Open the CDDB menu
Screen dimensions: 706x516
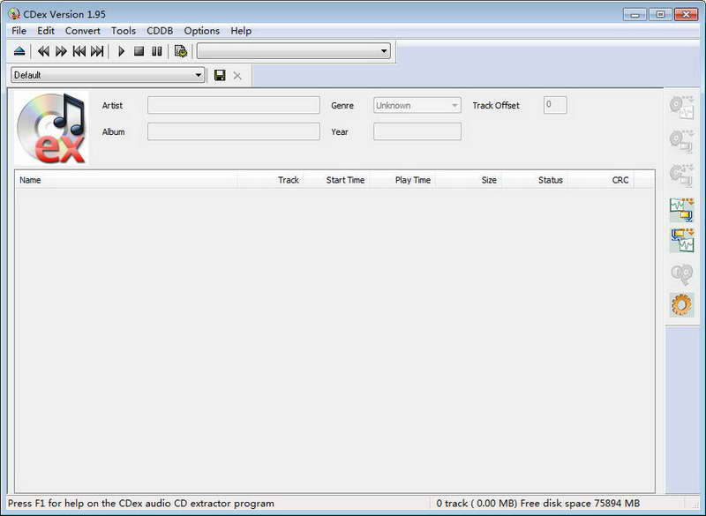pos(161,31)
